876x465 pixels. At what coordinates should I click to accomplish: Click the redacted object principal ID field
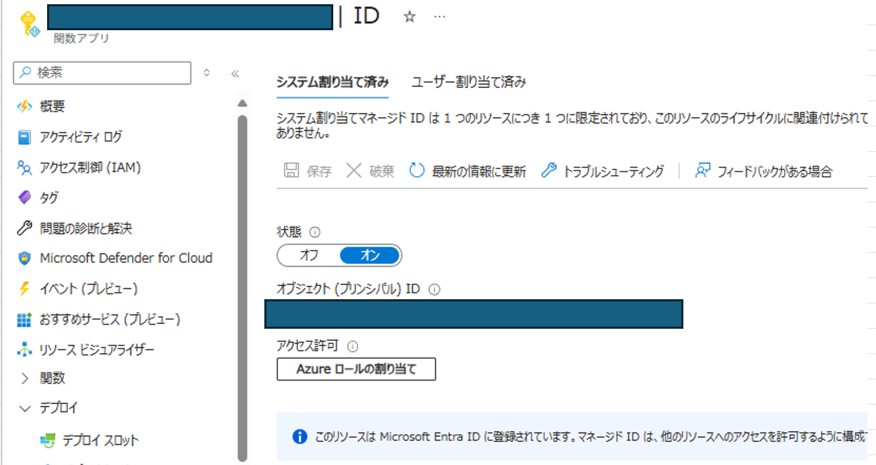pos(474,314)
